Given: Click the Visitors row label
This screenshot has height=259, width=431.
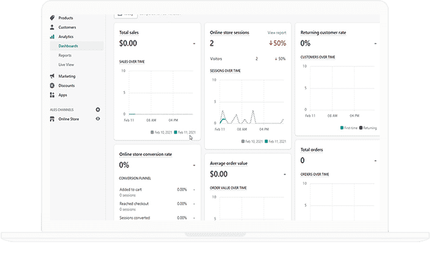Looking at the screenshot, I should (216, 59).
